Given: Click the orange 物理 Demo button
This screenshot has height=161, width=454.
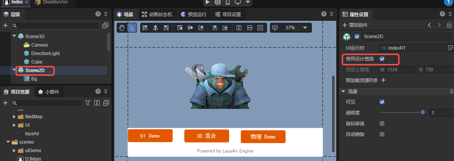Looking at the screenshot, I should tap(263, 137).
